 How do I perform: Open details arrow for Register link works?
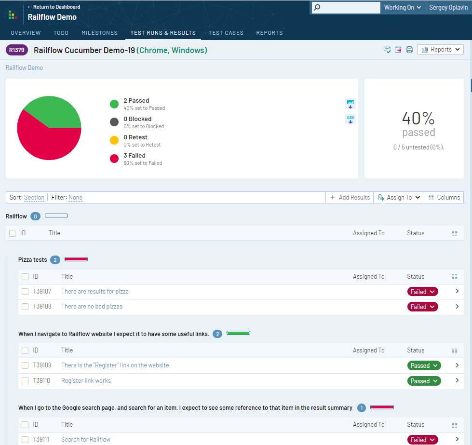click(x=457, y=380)
